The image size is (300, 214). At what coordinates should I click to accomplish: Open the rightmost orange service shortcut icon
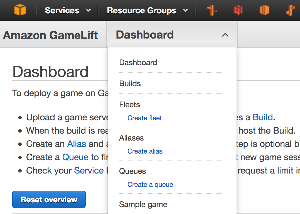point(290,10)
